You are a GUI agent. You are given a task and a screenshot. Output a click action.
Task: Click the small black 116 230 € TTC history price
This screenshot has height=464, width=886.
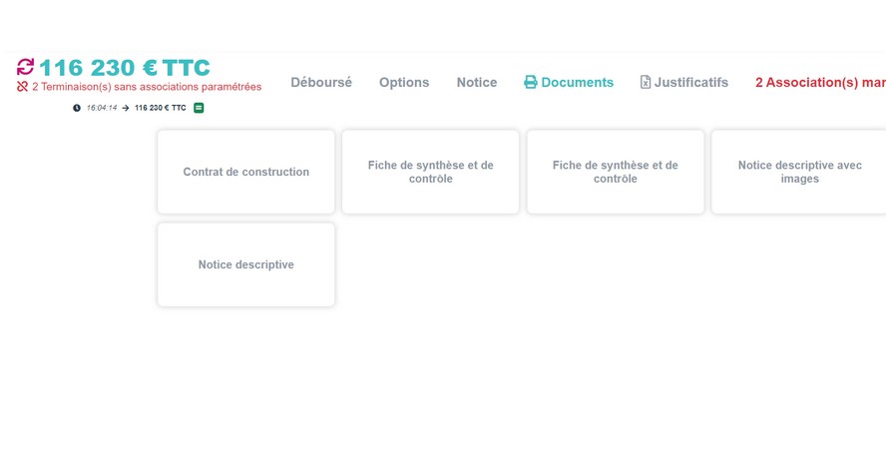(x=160, y=108)
